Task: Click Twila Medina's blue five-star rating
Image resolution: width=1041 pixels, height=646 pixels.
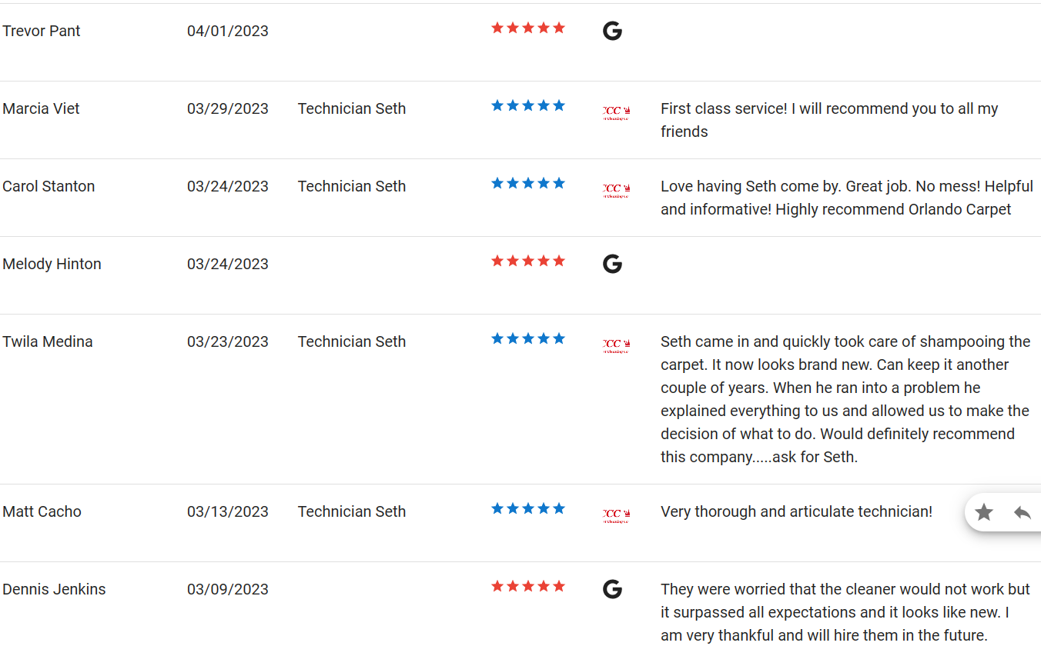Action: [x=528, y=338]
